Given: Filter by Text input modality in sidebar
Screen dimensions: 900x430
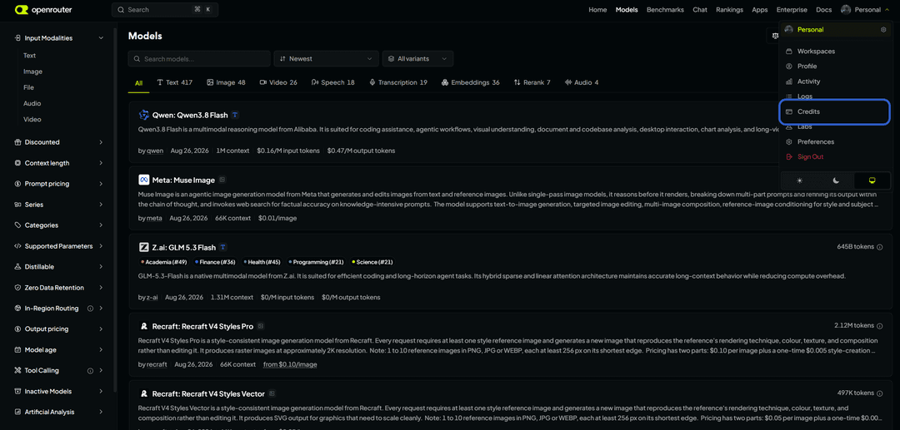Looking at the screenshot, I should coord(30,56).
